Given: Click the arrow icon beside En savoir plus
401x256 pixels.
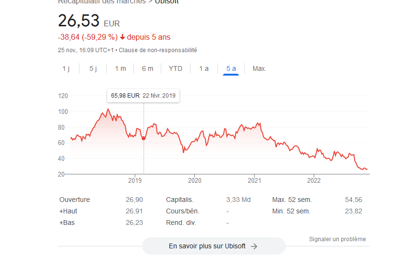Looking at the screenshot, I should [x=254, y=246].
